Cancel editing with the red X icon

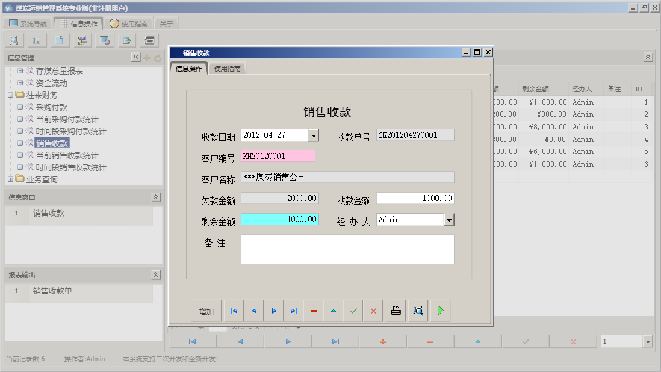[x=374, y=311]
